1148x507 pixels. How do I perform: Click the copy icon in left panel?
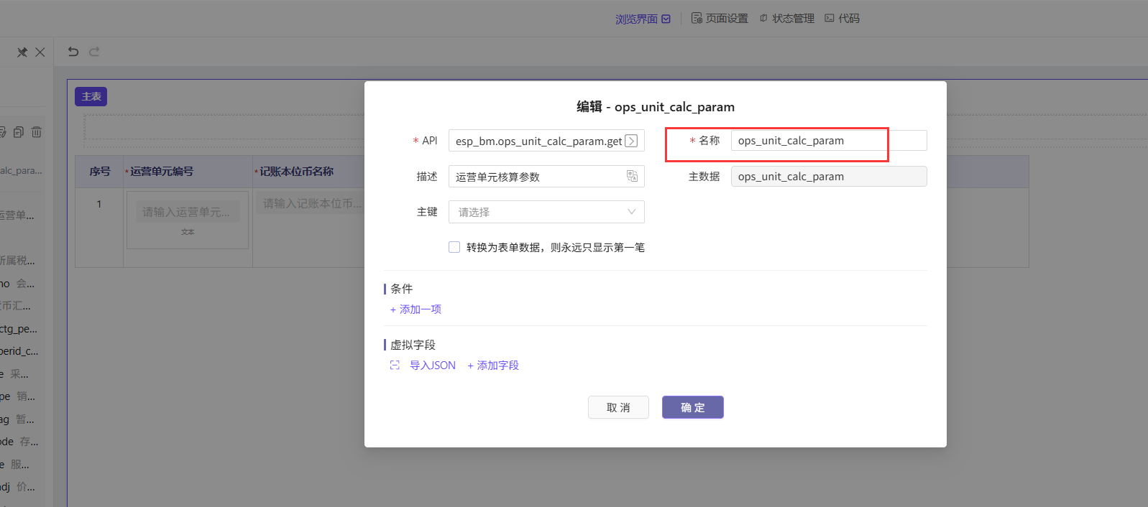[x=19, y=132]
